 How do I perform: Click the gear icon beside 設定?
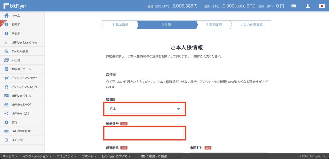point(6,122)
